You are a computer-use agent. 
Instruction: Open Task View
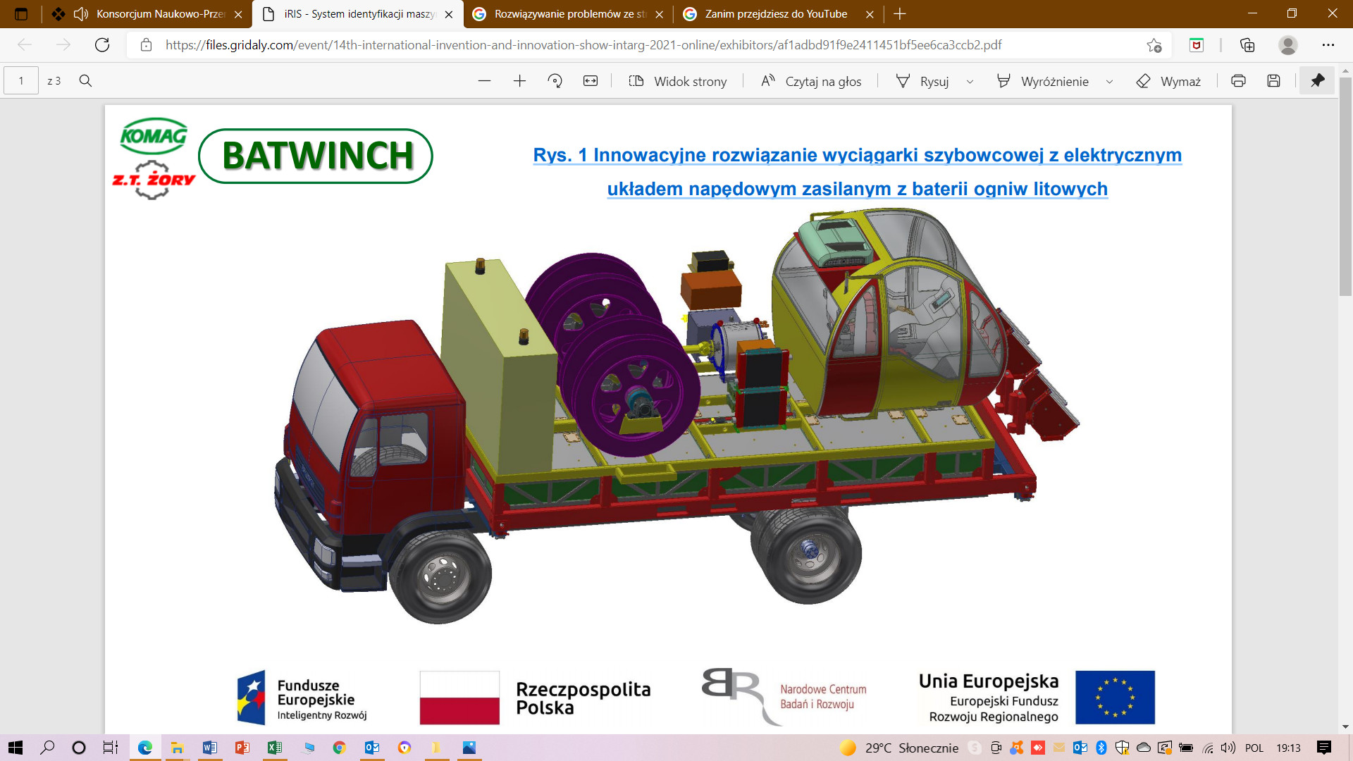(111, 748)
